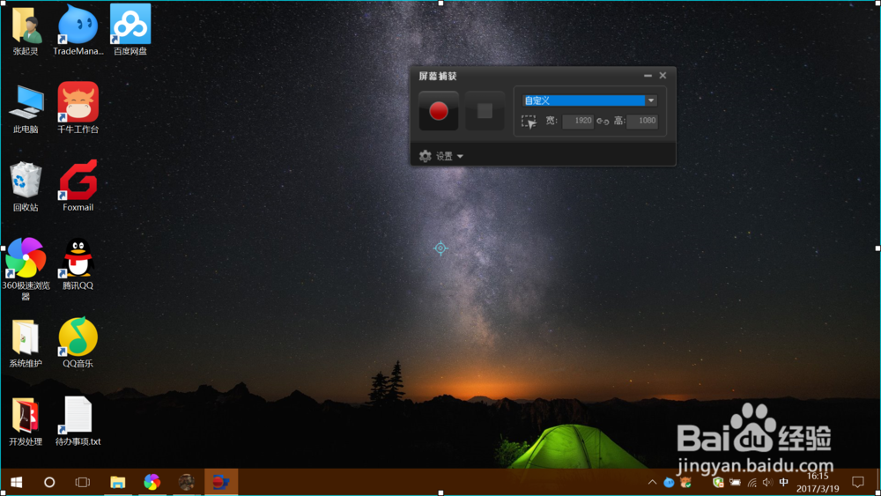Viewport: 881px width, 496px height.
Task: Click the stop recording square button
Action: (485, 111)
